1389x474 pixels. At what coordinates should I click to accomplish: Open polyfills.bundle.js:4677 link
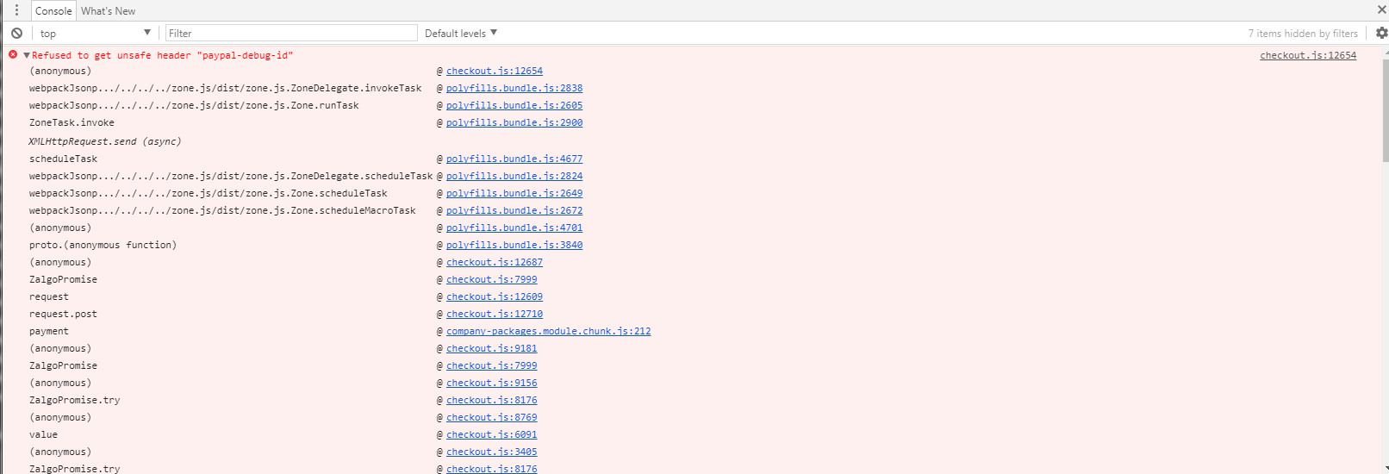pyautogui.click(x=514, y=159)
